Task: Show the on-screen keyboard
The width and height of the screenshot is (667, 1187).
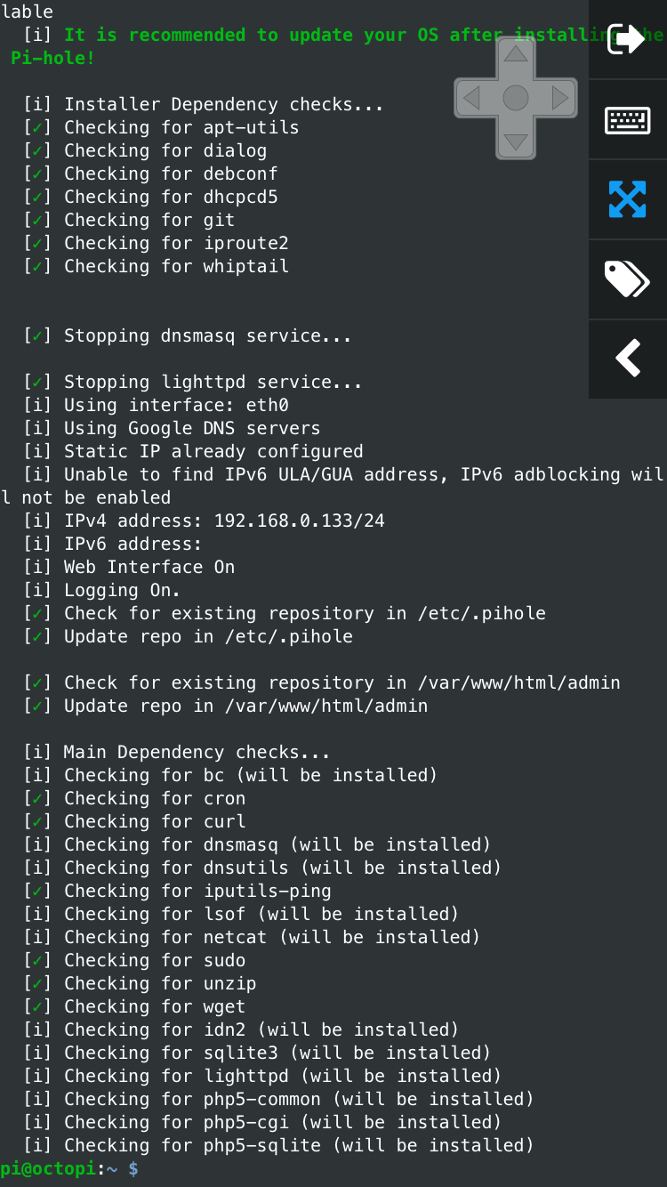Action: coord(627,119)
